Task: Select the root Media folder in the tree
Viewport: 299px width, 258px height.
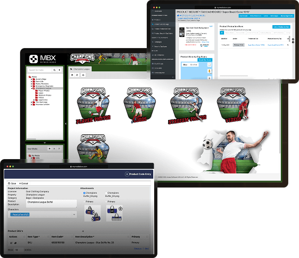Action: (33, 77)
